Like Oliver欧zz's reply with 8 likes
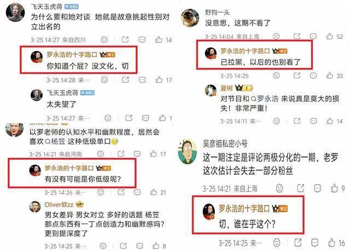This screenshot has height=252, width=350. (156, 246)
